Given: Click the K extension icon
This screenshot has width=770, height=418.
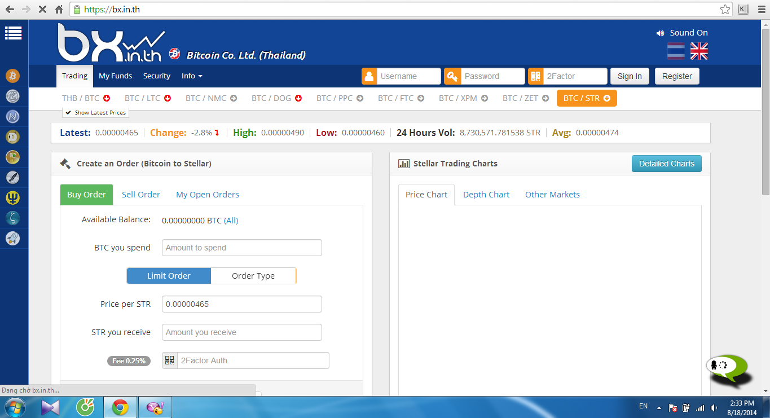Looking at the screenshot, I should (x=743, y=10).
